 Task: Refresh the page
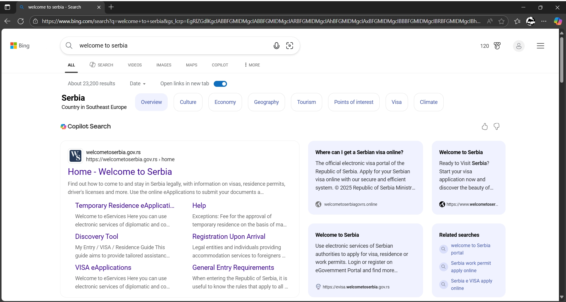click(21, 21)
